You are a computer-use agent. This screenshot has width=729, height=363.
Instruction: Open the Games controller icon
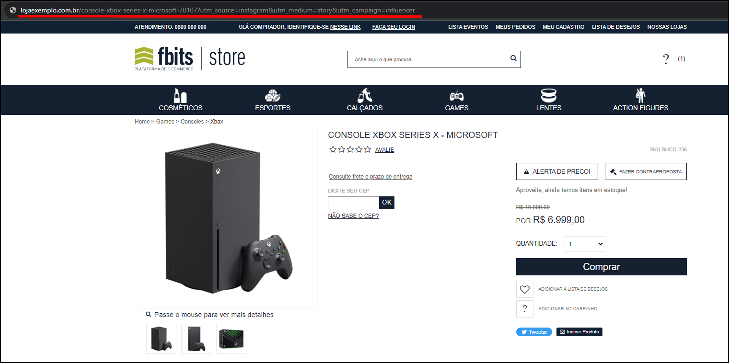[x=457, y=96]
